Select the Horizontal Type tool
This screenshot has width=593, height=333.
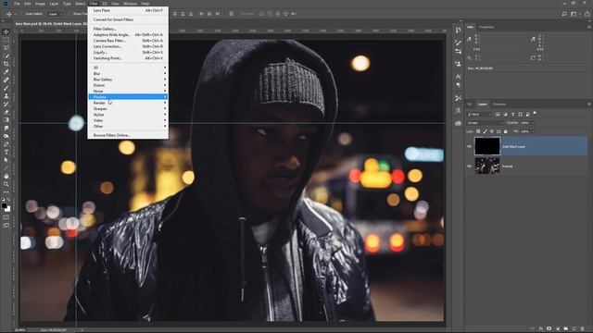[x=6, y=152]
